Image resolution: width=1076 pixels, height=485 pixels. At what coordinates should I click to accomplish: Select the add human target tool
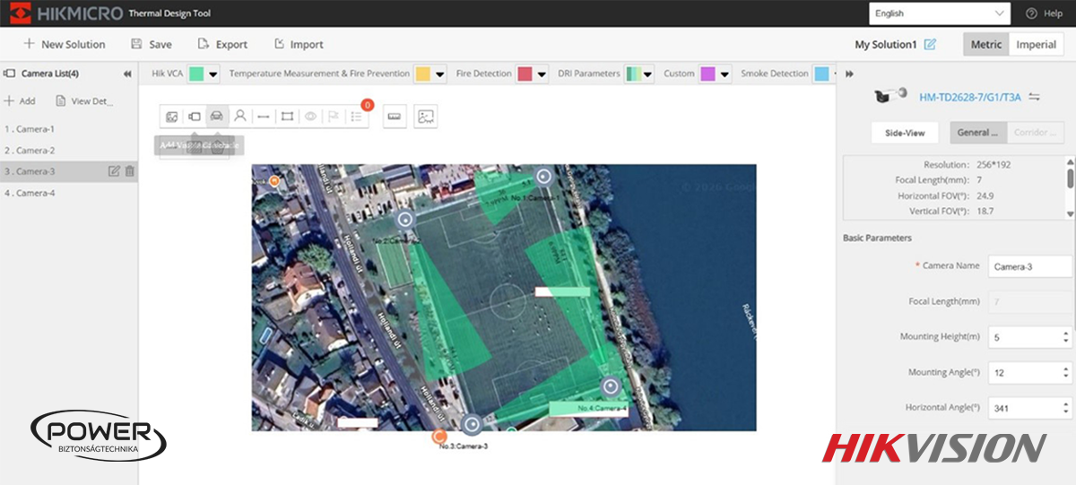pyautogui.click(x=239, y=117)
